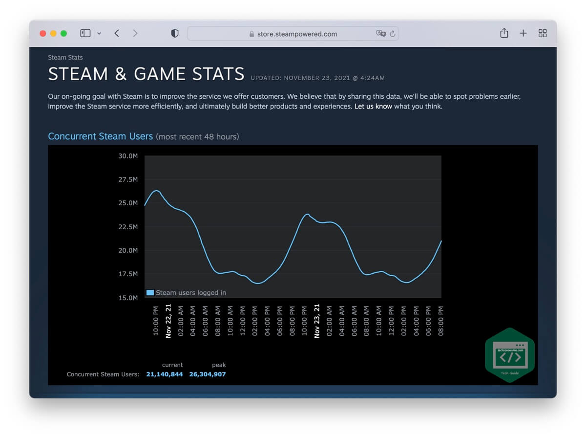Minimize the window with yellow button
The image size is (586, 437).
coord(53,33)
